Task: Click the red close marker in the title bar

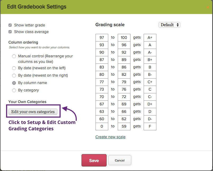Action: pos(208,8)
